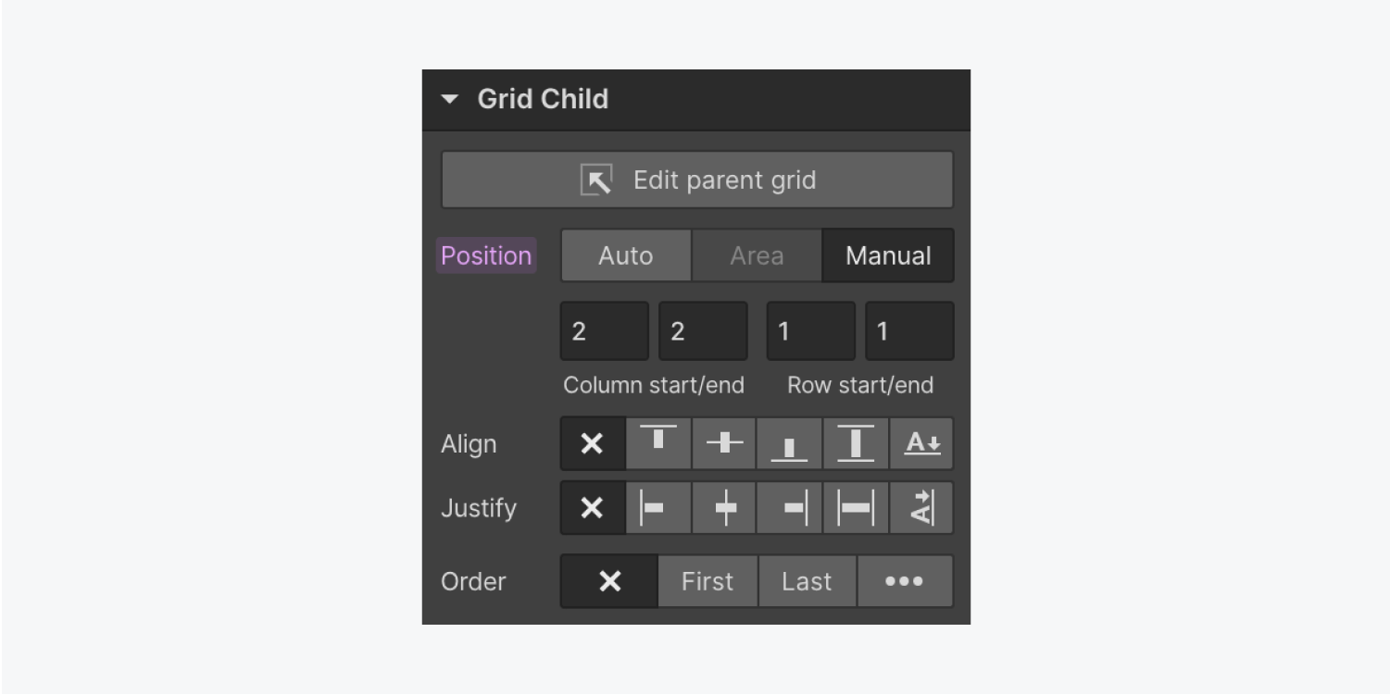Select Align stretch icon
The width and height of the screenshot is (1390, 695).
pos(856,443)
